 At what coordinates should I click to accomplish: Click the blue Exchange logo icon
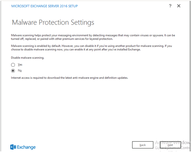pyautogui.click(x=13, y=147)
